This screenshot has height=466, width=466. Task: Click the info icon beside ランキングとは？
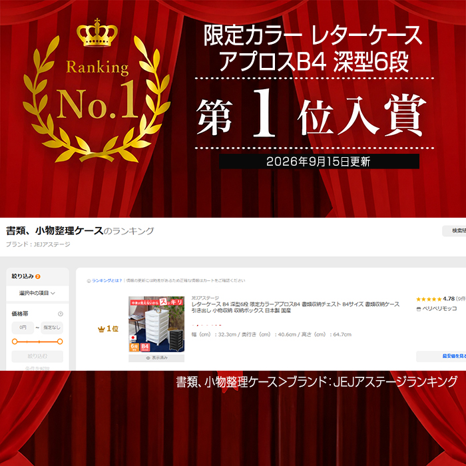(89, 281)
